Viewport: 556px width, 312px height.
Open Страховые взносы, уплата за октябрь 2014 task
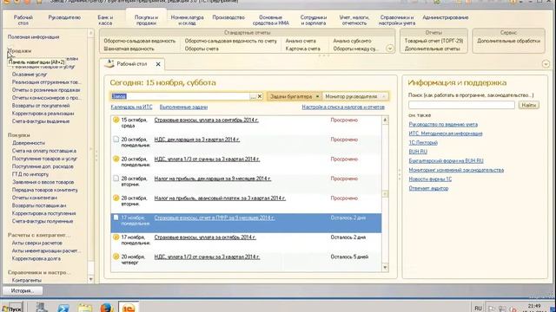tap(205, 237)
